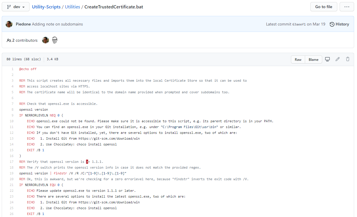
Task: Click 'REM Check that openssl.exe is accessible.'
Action: point(58,104)
